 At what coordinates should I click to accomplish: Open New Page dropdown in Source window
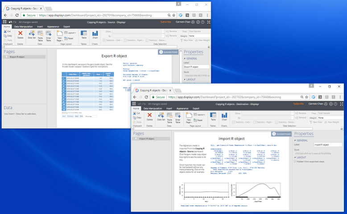59,40
